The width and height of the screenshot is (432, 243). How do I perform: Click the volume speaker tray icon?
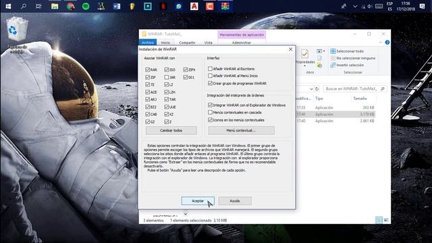370,6
